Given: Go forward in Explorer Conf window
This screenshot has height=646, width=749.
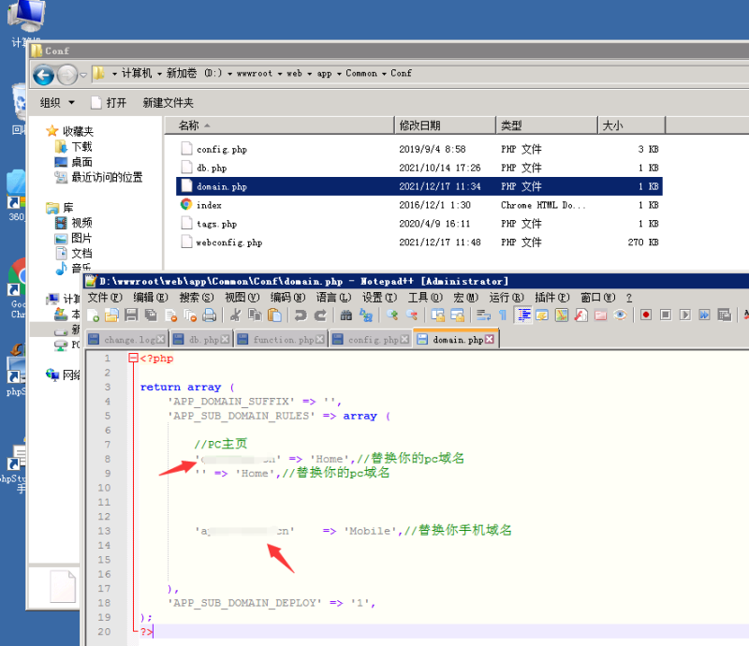Looking at the screenshot, I should pyautogui.click(x=66, y=75).
